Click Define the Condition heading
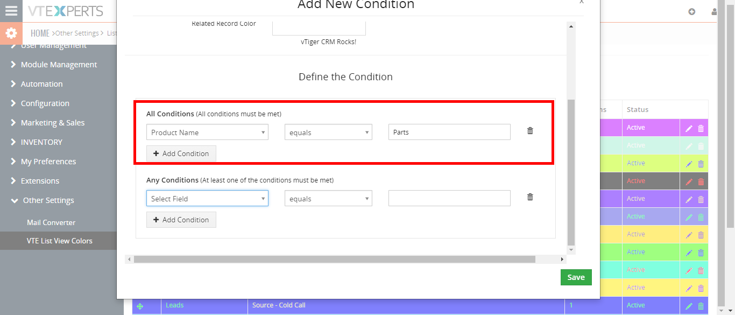This screenshot has width=735, height=315. [x=345, y=77]
